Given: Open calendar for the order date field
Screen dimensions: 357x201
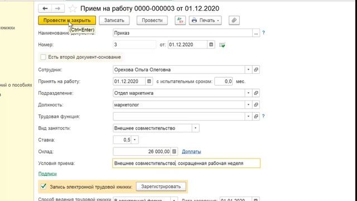Looking at the screenshot, I should 211,45.
